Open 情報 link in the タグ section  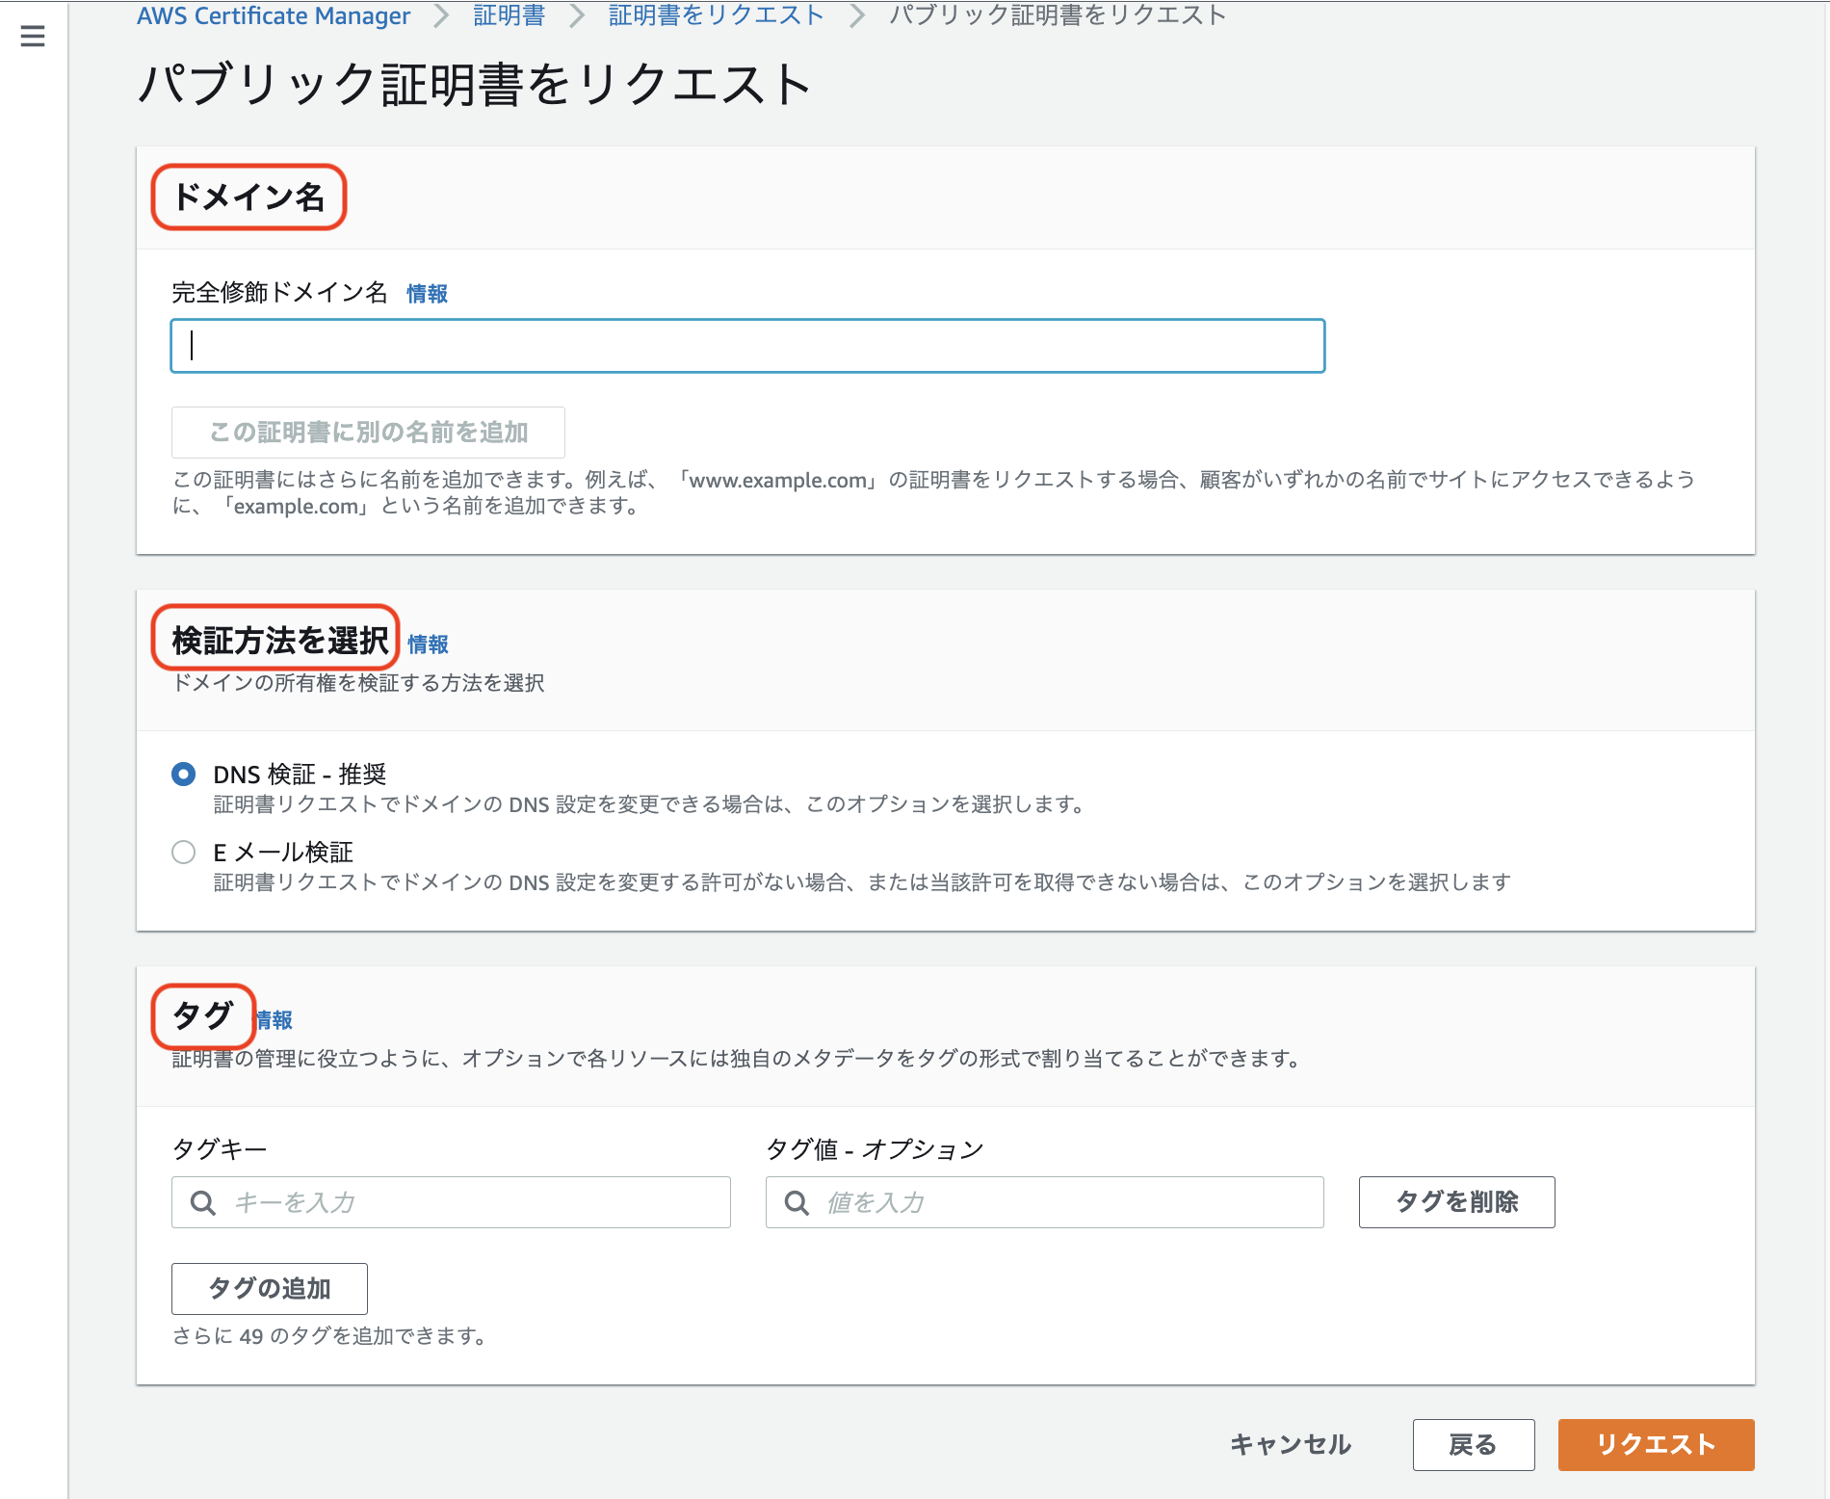(274, 1019)
